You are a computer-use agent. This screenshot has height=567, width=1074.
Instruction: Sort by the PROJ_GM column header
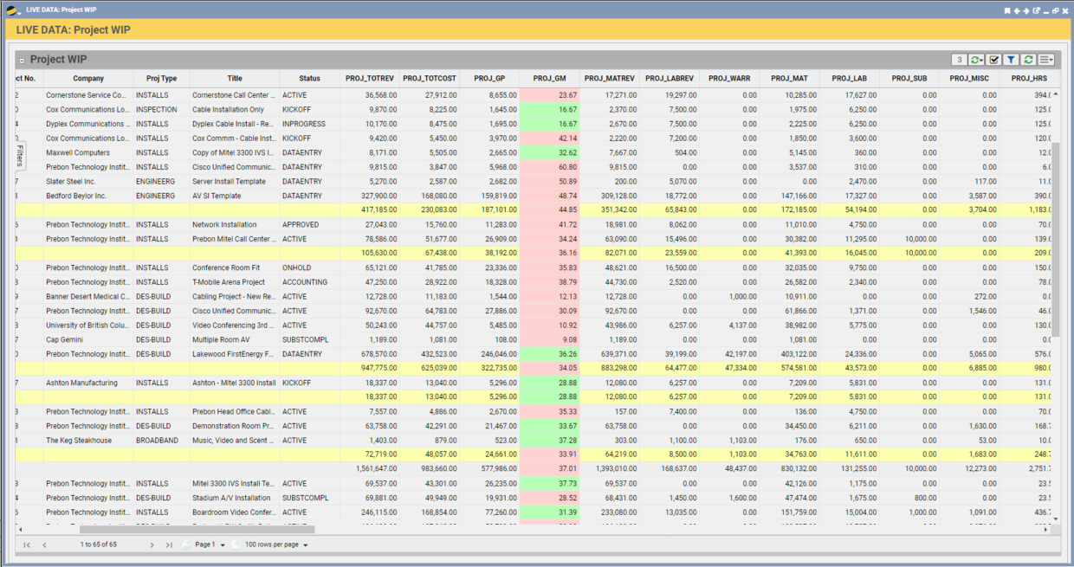(549, 79)
